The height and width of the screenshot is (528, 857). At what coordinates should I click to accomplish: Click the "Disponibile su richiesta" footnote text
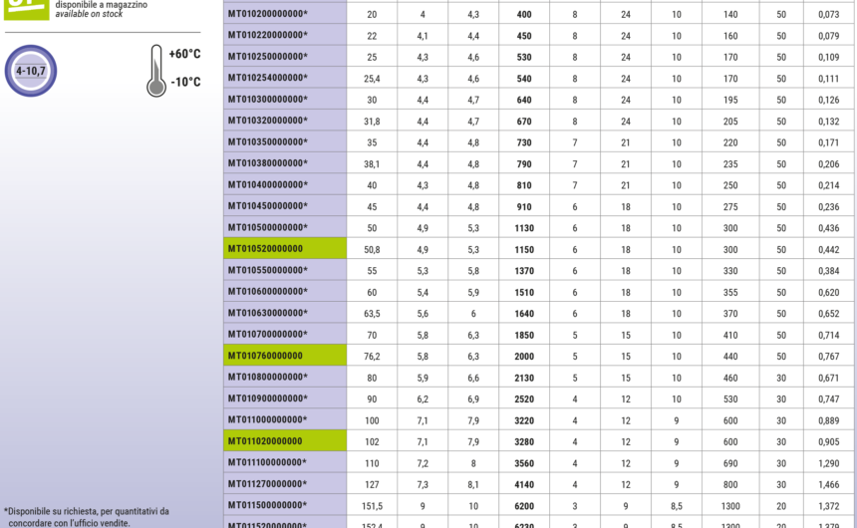[x=86, y=510]
